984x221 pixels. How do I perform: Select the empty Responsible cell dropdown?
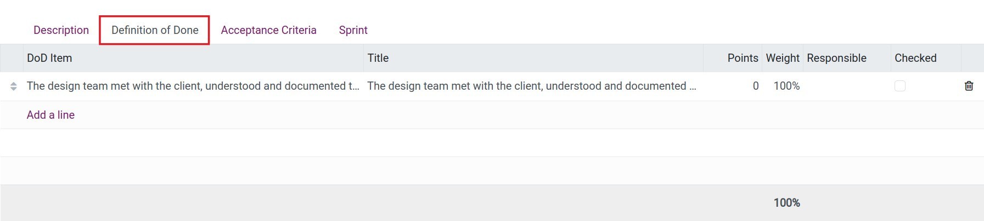coord(847,86)
